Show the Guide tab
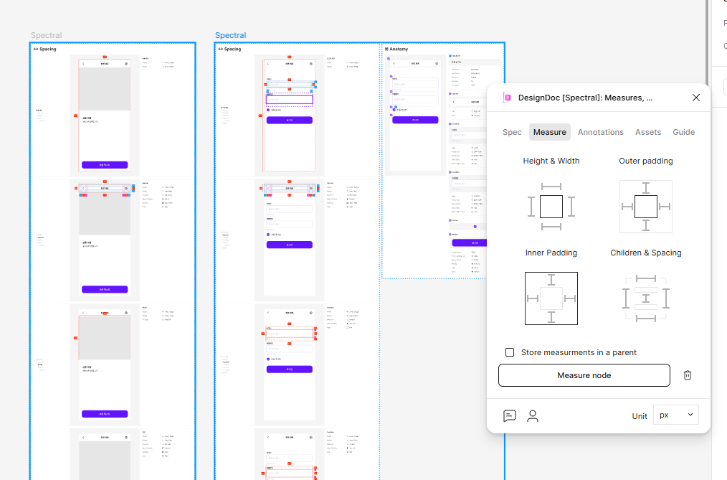The height and width of the screenshot is (480, 727). (x=683, y=132)
